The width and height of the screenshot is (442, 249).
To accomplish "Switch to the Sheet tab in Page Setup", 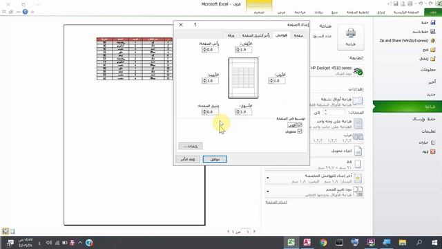I will [231, 35].
